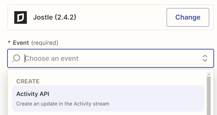Viewport: 217px width, 115px height.
Task: Click the Jostle (2.4.2) app name
Action: pyautogui.click(x=55, y=17)
